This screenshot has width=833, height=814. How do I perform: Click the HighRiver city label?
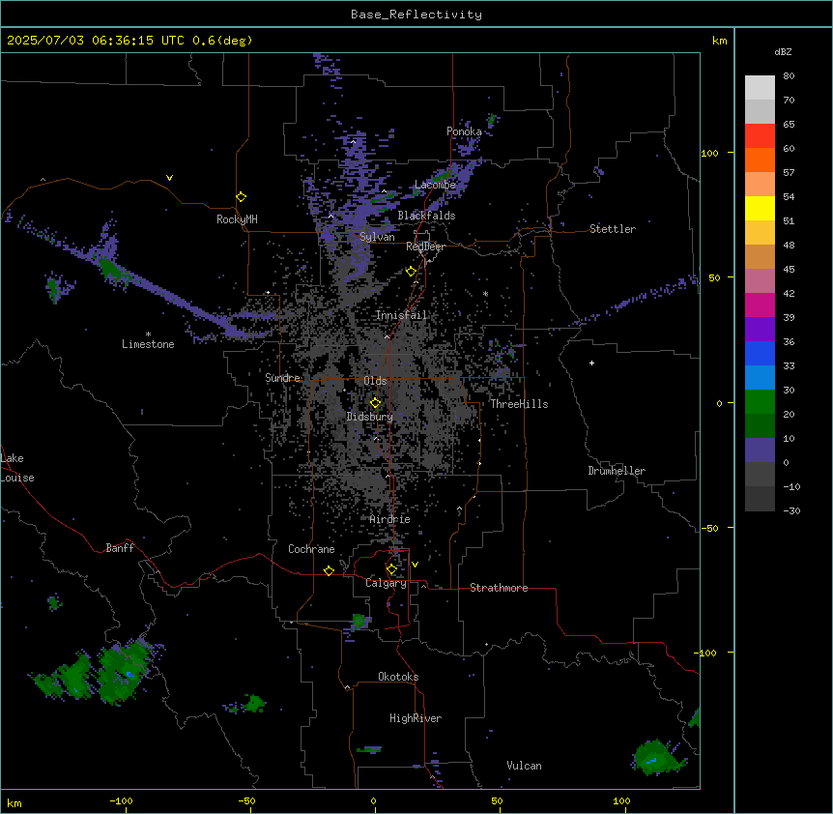(416, 718)
